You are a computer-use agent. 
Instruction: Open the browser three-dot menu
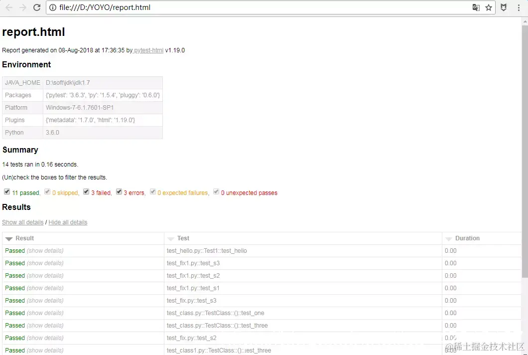point(519,7)
